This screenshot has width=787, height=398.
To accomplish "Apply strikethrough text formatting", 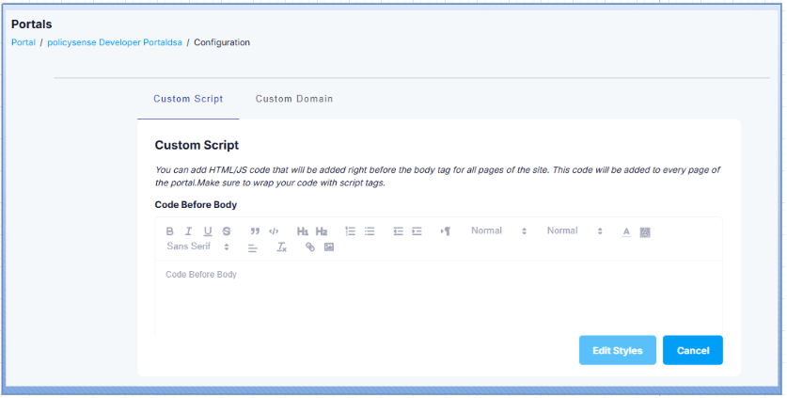I will [226, 231].
